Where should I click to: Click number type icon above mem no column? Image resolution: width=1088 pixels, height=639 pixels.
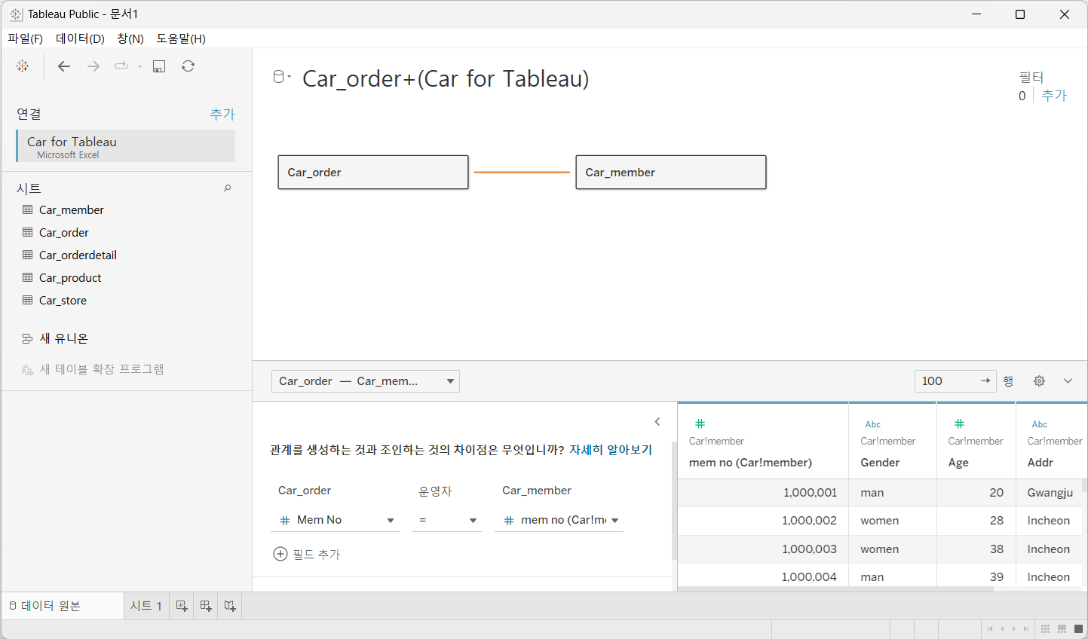pos(700,424)
